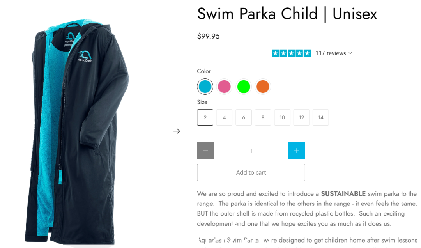Select size 8 option
421x248 pixels.
[x=263, y=117]
